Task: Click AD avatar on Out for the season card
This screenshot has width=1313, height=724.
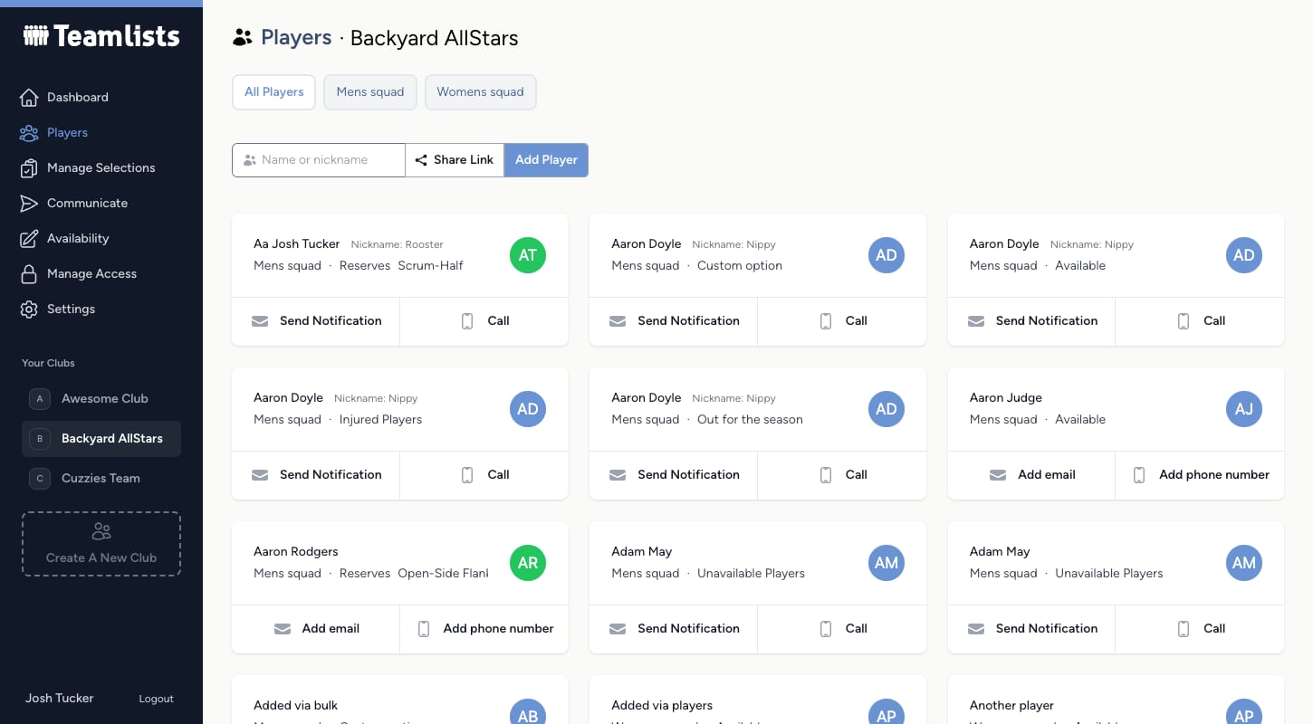Action: point(887,409)
